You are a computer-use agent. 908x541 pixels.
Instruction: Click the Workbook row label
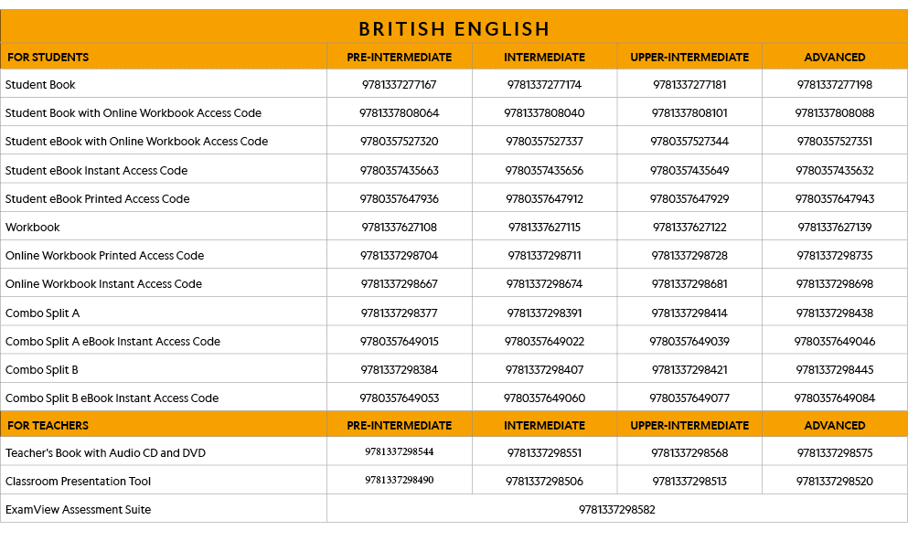33,228
